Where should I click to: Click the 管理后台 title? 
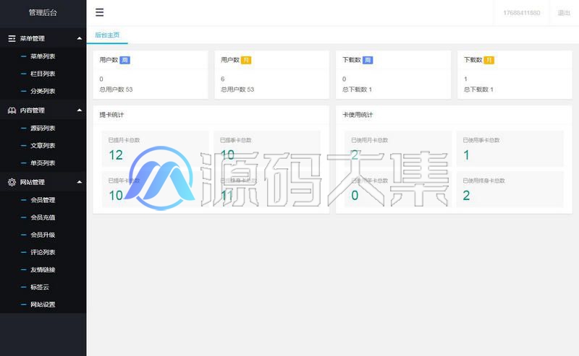pos(43,12)
